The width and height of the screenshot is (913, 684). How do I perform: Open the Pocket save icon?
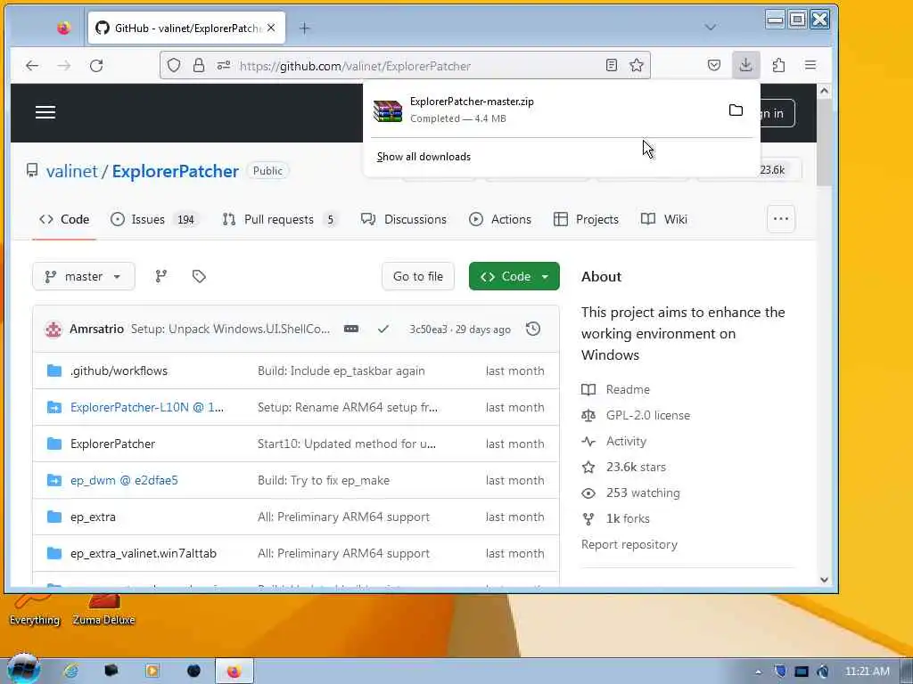coord(714,66)
